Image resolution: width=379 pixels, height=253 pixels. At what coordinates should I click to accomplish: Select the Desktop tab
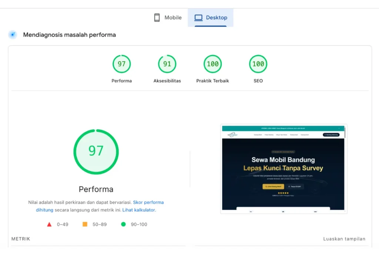[x=211, y=18]
